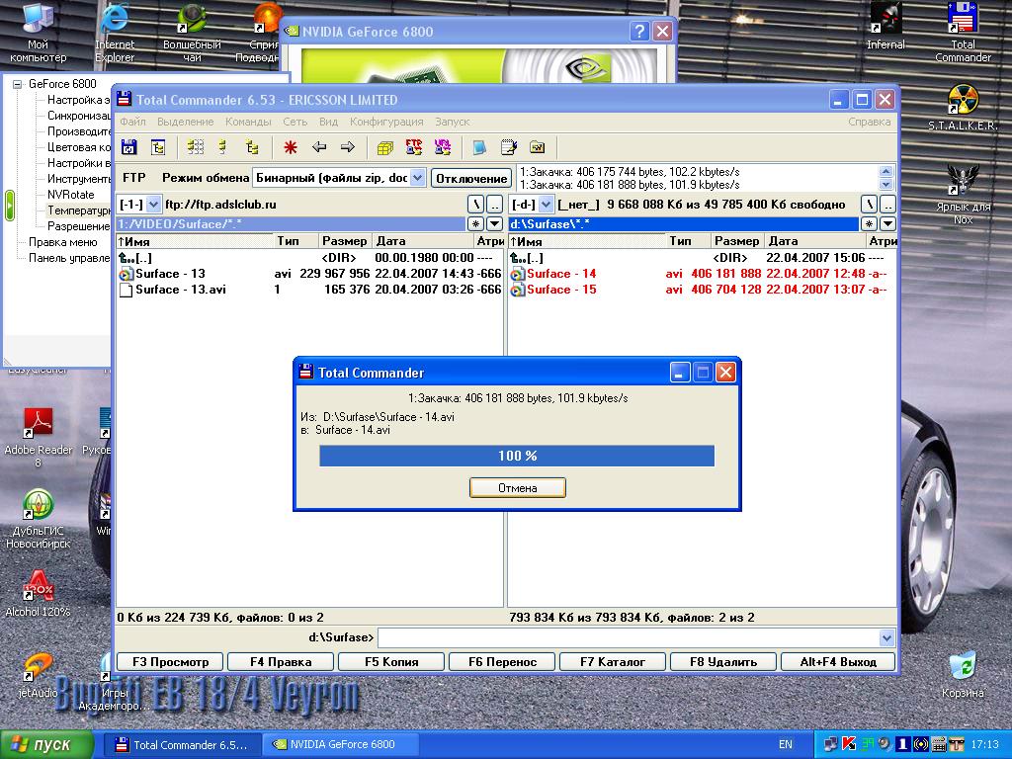Go back using the left arrow toolbar icon
This screenshot has width=1012, height=759.
(x=319, y=148)
